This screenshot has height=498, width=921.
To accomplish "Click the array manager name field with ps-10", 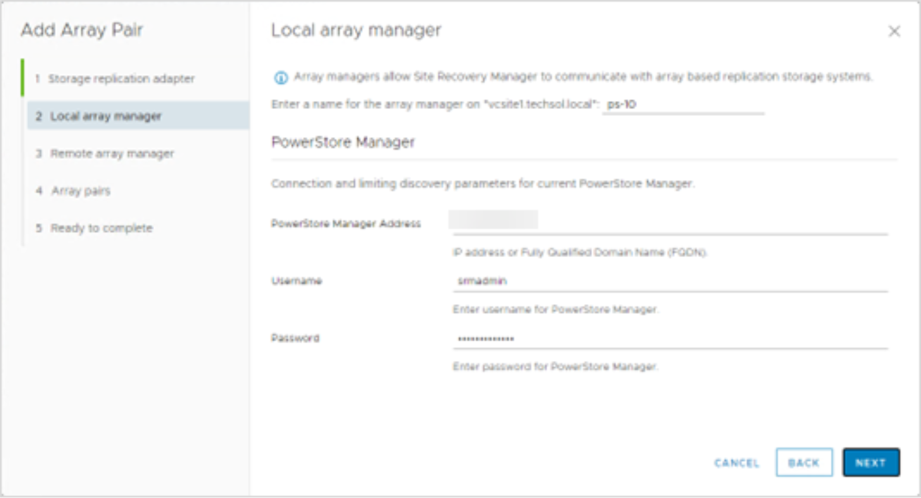I will 683,104.
